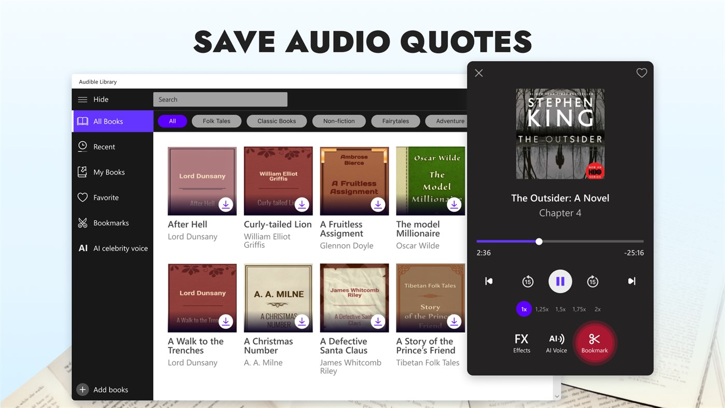
Task: Click the library Search field
Action: coord(220,99)
